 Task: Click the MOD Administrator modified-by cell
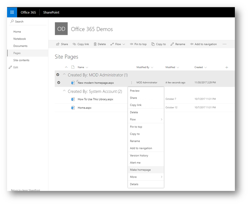tap(147, 83)
